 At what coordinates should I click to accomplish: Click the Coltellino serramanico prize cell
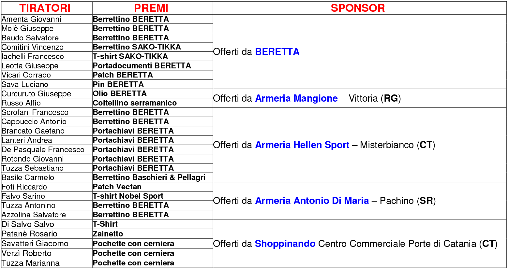coord(153,103)
